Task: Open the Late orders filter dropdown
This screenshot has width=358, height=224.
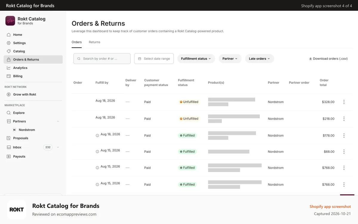Action: [x=260, y=59]
